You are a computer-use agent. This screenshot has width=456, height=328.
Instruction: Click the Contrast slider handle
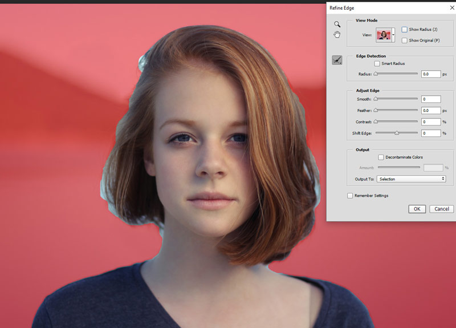[376, 122]
